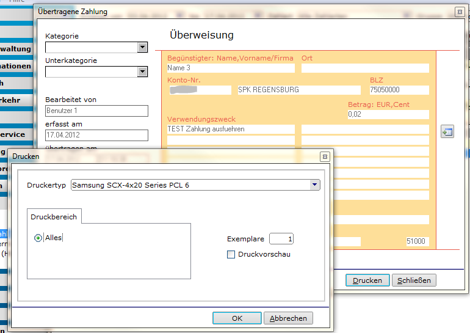Confirm printing with the OK button
Image resolution: width=470 pixels, height=333 pixels.
237,318
